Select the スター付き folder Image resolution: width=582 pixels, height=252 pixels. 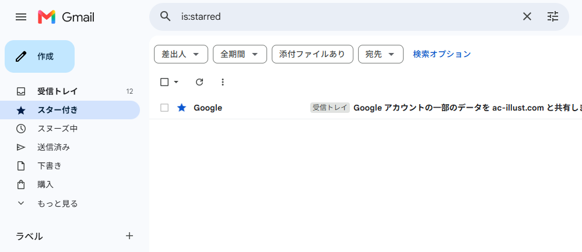pos(70,110)
